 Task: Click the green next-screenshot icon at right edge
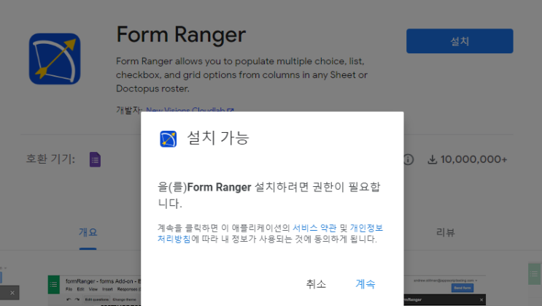coord(535,274)
